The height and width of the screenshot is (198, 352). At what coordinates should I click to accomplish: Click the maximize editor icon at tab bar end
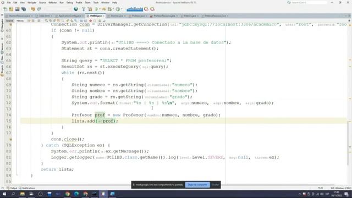click(x=349, y=16)
